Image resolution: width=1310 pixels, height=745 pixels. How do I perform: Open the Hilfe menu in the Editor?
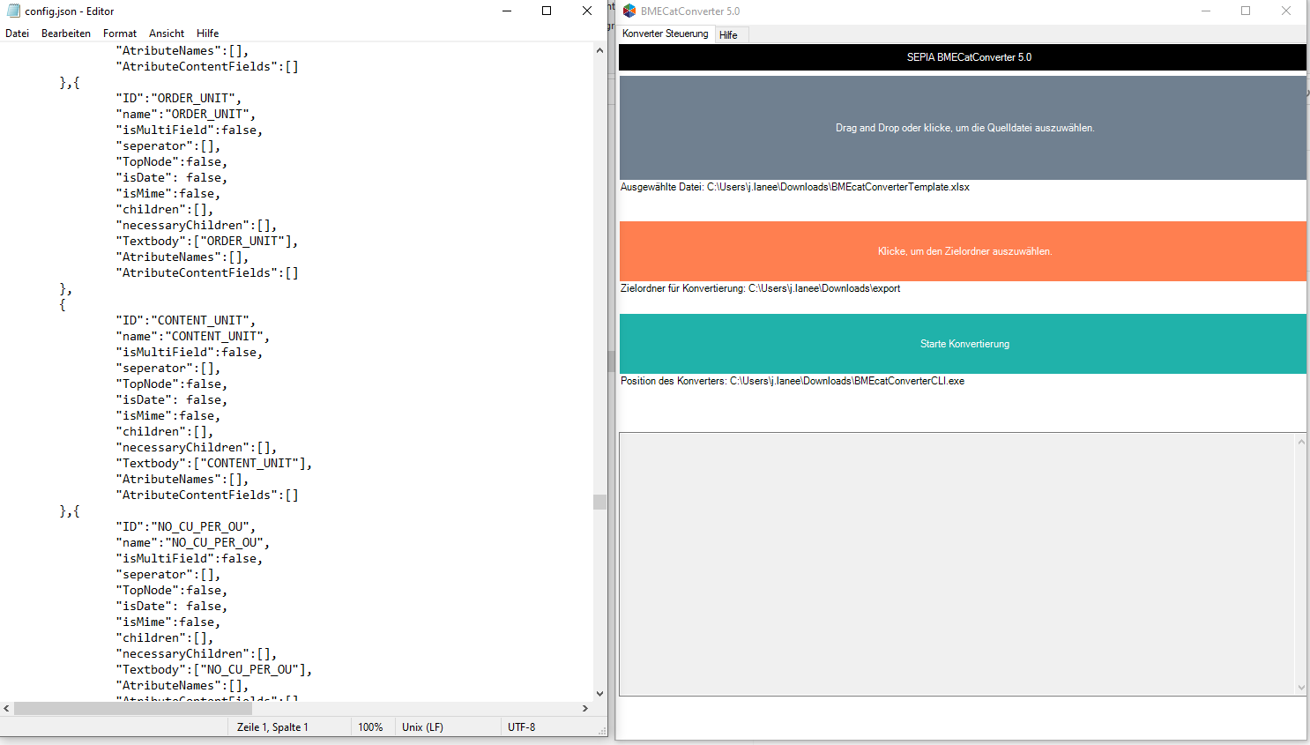[208, 34]
